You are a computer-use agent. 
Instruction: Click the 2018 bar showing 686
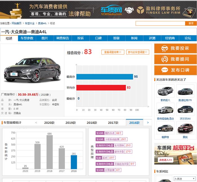(x=50, y=152)
